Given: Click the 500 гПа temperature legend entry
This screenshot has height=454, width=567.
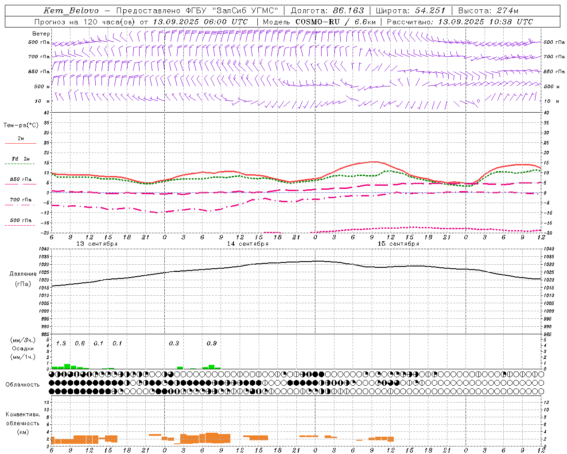Looking at the screenshot, I should pyautogui.click(x=20, y=220).
